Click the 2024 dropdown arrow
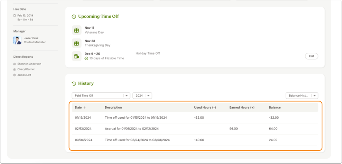Image resolution: width=342 pixels, height=164 pixels. [x=148, y=96]
